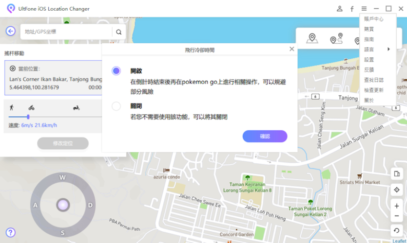
Task: Click the help question mark icon
Action: click(x=10, y=232)
